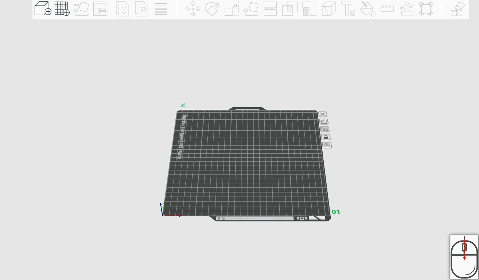Screen dimensions: 479x280
Task: Activate Lay on face in top toolbar
Action: [251, 8]
